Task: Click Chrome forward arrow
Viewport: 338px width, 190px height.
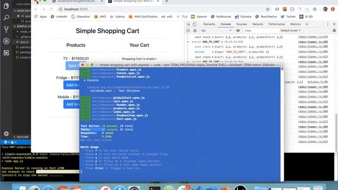Action: pos(43,9)
